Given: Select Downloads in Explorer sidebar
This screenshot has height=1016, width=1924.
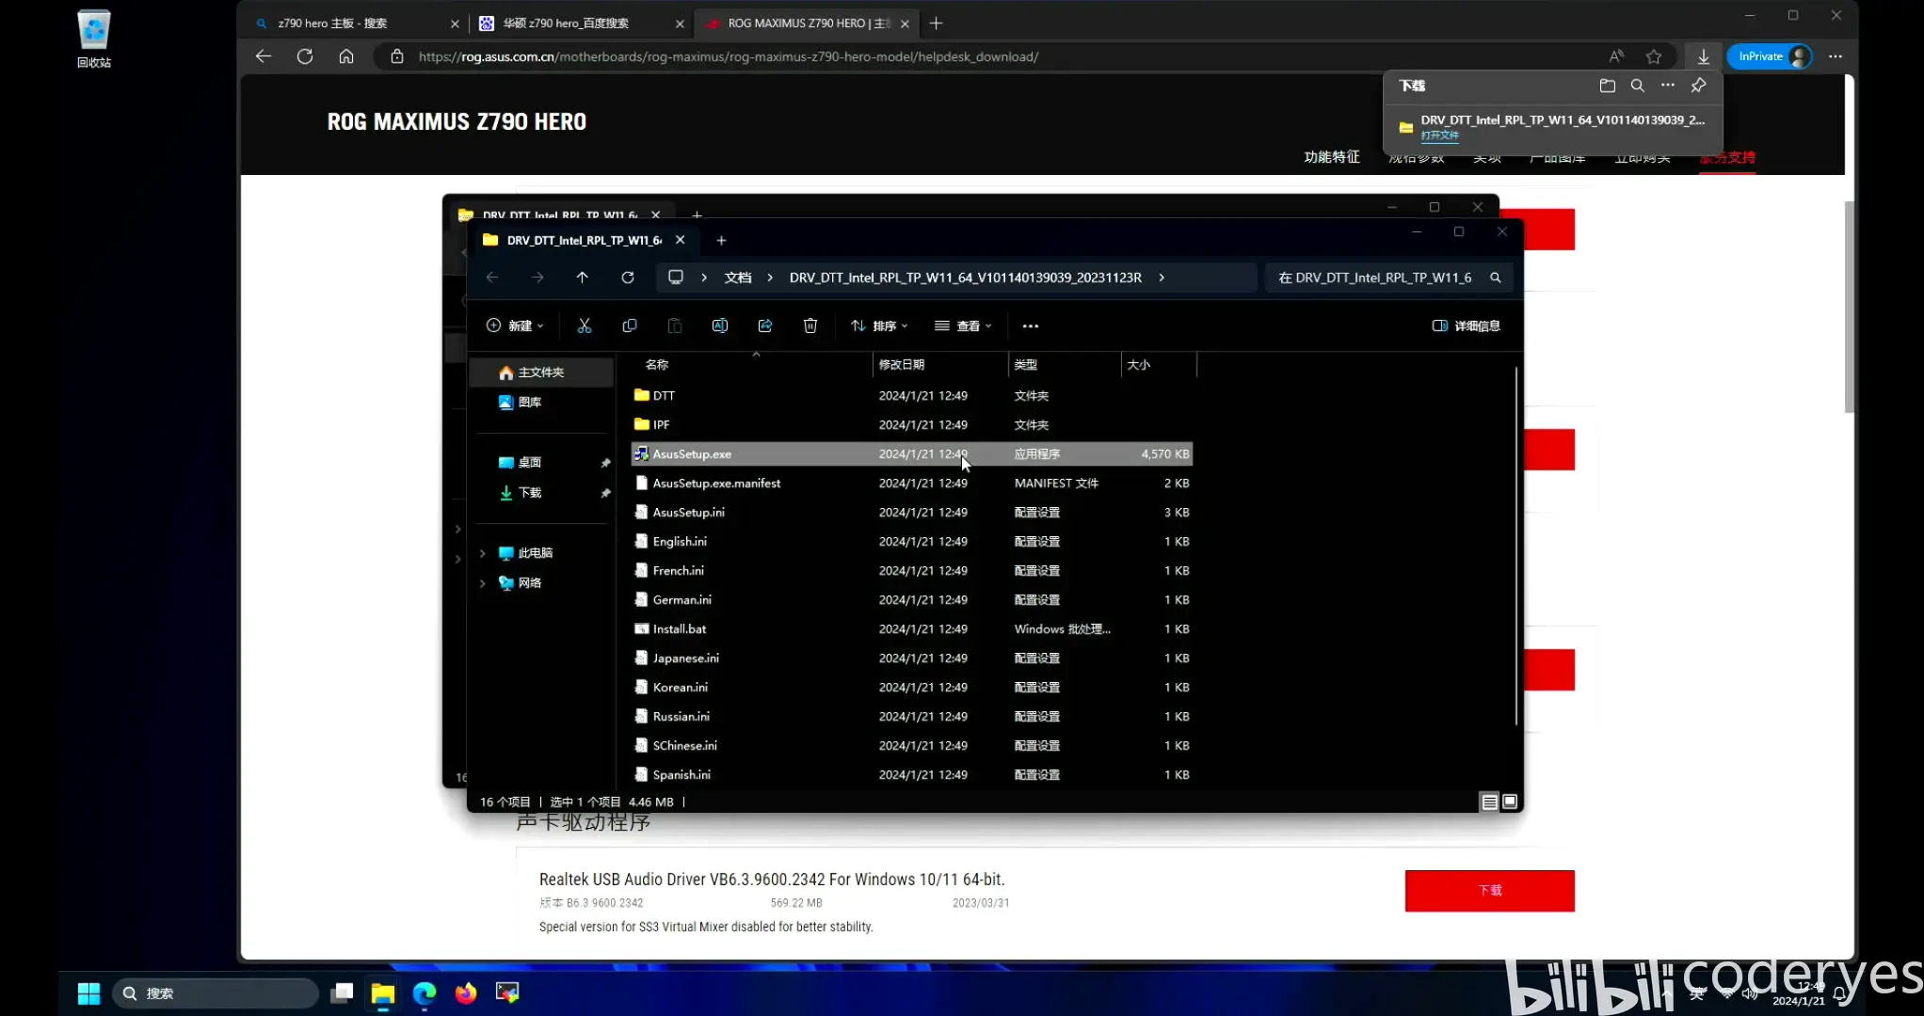Looking at the screenshot, I should coord(530,493).
